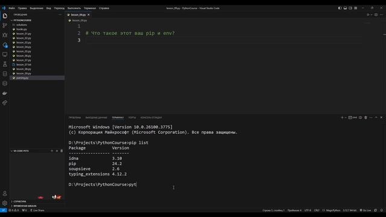Open the terminal panel more actions menu
This screenshot has width=386, height=217.
tap(371, 118)
